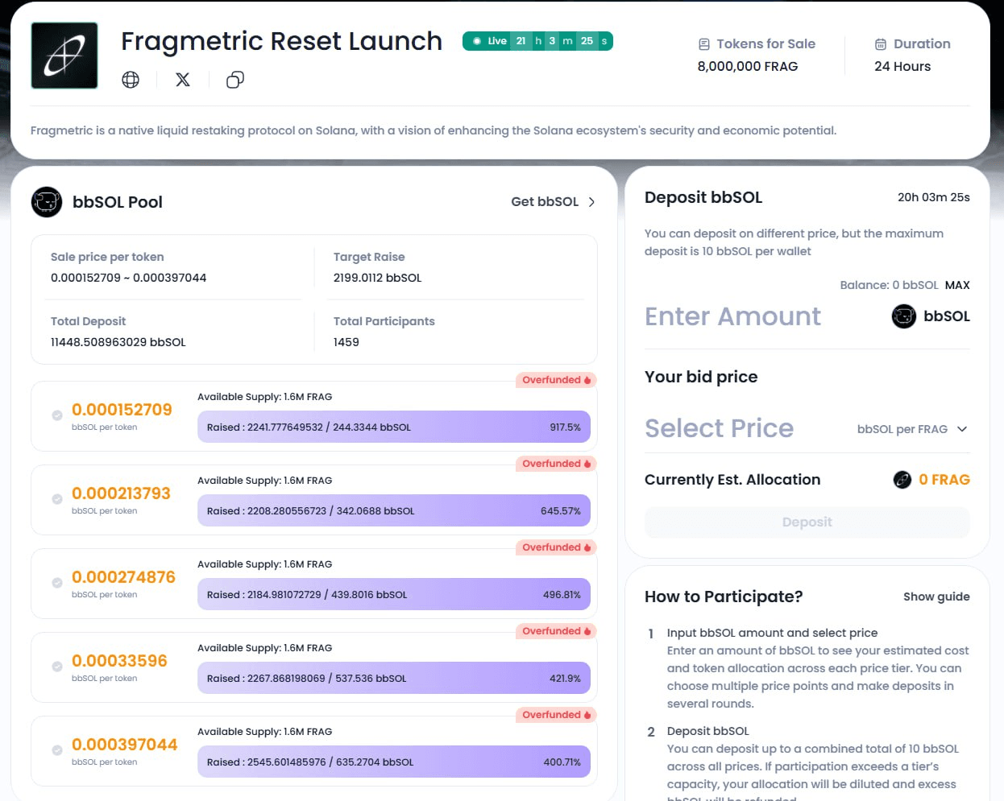Click MAX to fill balance
Viewport: 1004px width, 801px height.
coord(957,285)
